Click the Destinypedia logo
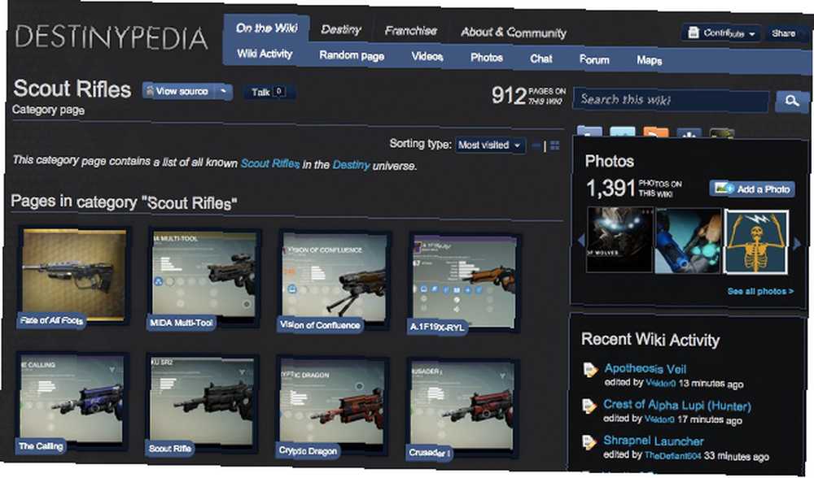 (111, 38)
